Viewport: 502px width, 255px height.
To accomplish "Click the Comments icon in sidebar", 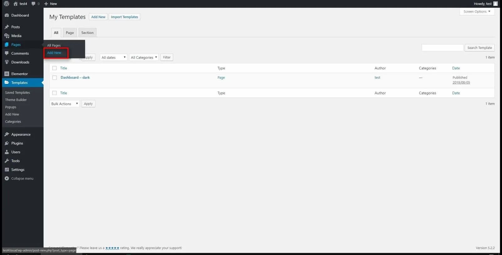I will pyautogui.click(x=7, y=53).
